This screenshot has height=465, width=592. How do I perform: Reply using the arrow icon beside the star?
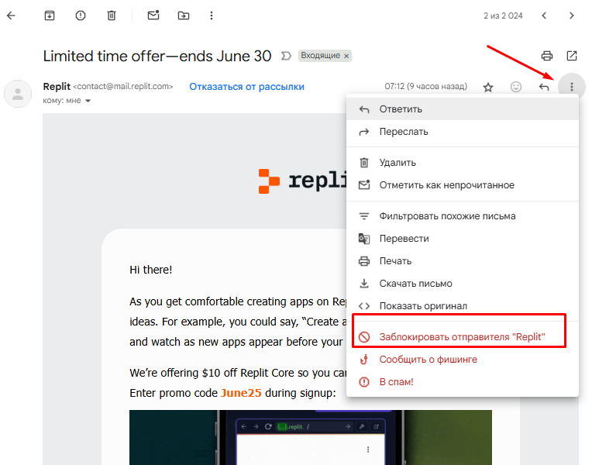[544, 88]
